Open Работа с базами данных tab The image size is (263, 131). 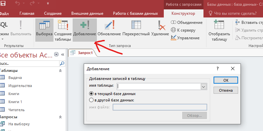[x=135, y=13]
